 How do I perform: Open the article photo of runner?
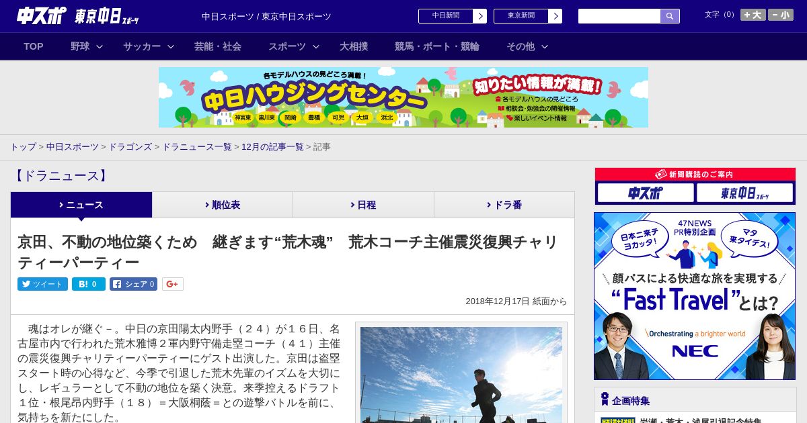click(x=461, y=375)
